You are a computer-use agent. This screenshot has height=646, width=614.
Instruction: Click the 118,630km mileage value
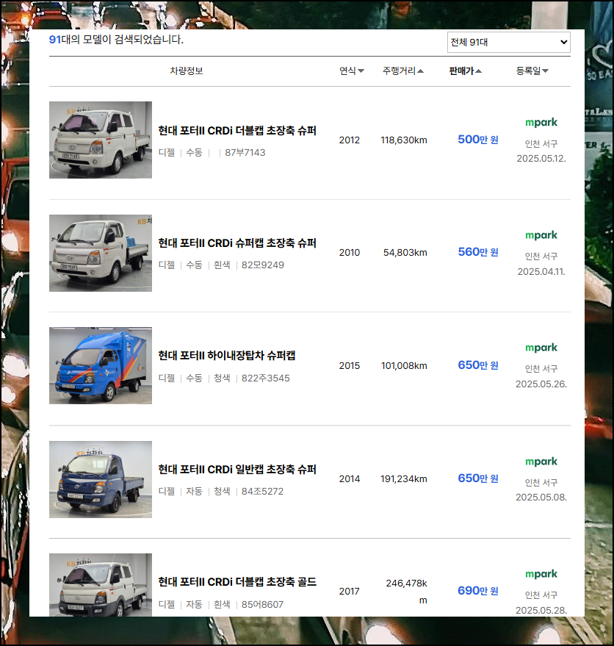[404, 140]
